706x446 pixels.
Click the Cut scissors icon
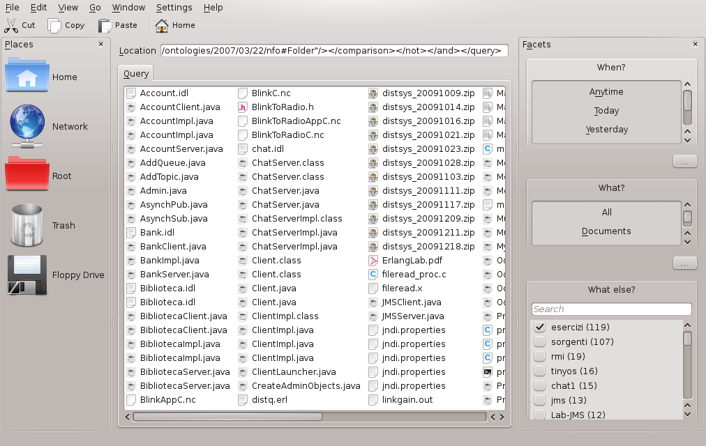click(x=12, y=26)
